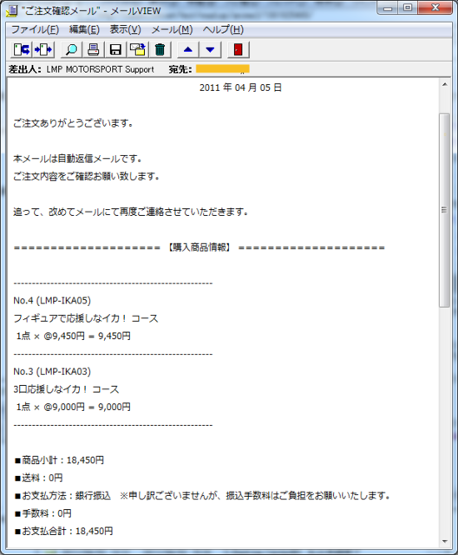The width and height of the screenshot is (458, 555).
Task: Open the ファイル(F) menu
Action: pos(35,29)
